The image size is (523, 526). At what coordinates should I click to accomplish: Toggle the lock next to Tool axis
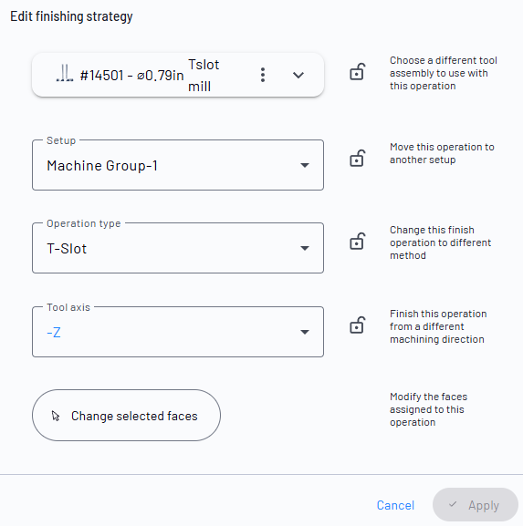pyautogui.click(x=358, y=325)
